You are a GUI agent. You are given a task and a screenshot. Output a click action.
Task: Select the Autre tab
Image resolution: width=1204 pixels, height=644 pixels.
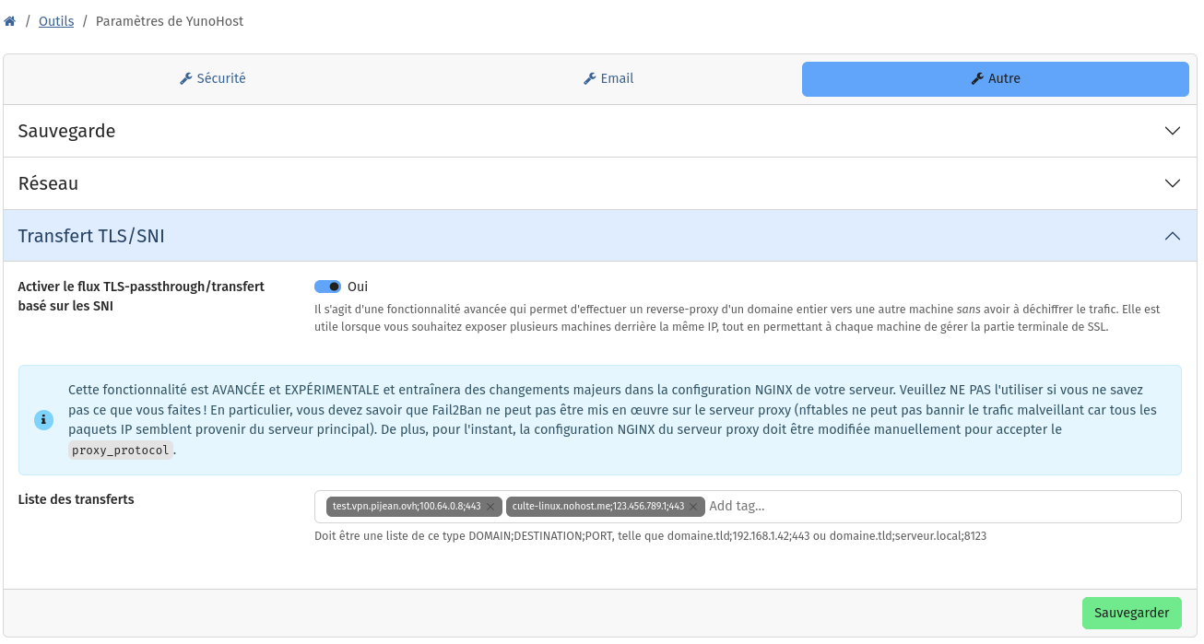995,79
